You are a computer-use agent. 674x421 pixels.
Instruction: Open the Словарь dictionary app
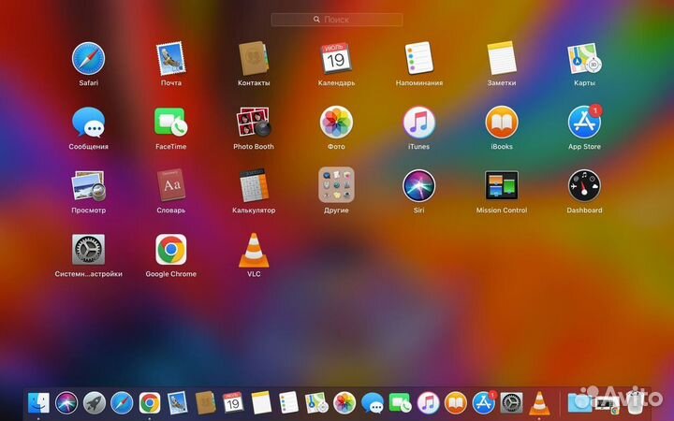pos(171,185)
